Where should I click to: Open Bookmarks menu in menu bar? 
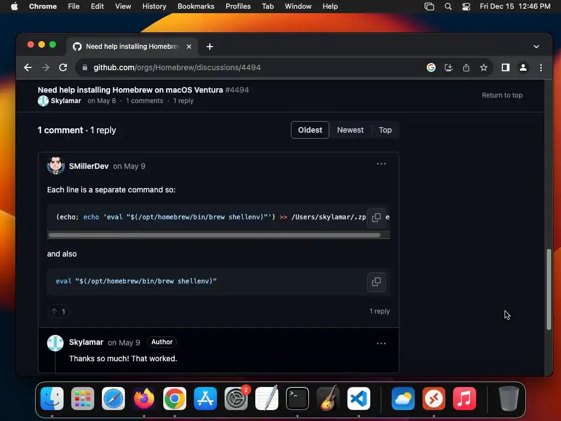(196, 7)
